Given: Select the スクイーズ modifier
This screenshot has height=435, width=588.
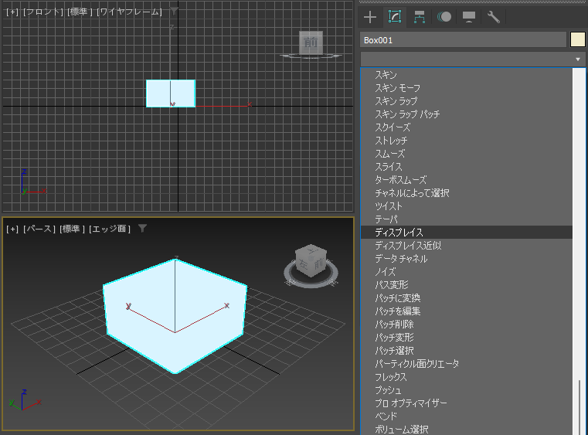Looking at the screenshot, I should [x=467, y=127].
